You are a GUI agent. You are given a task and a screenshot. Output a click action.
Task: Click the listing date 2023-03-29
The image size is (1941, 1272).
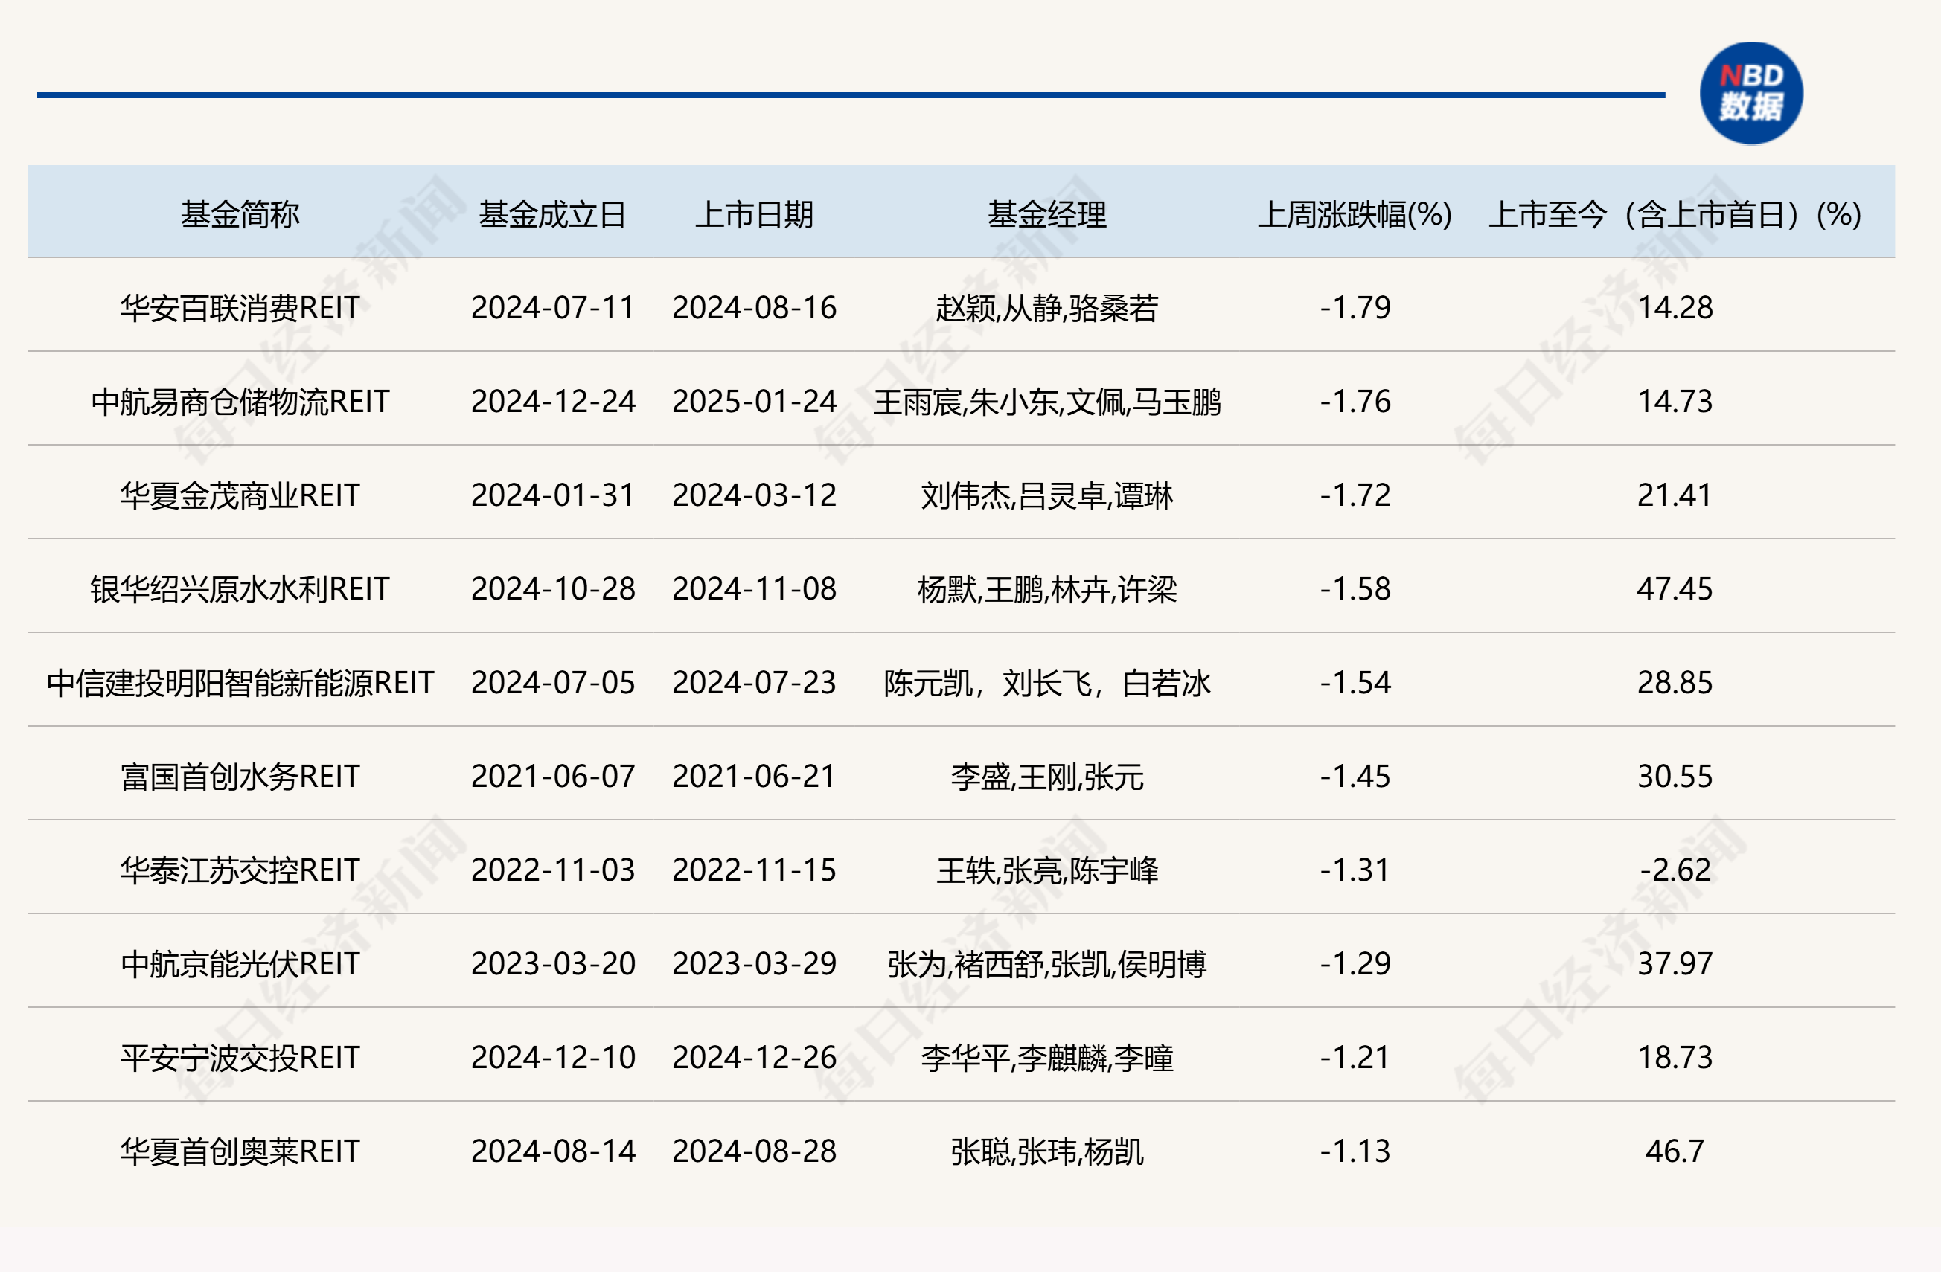tap(755, 964)
